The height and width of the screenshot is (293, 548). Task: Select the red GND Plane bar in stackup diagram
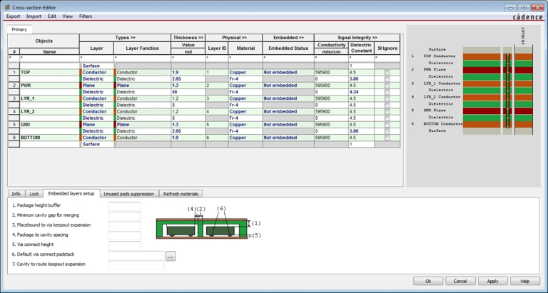[482, 110]
